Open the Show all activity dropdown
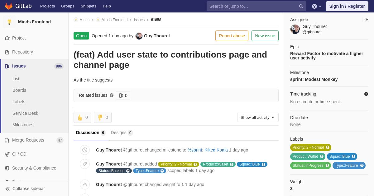374x196 pixels. [258, 117]
